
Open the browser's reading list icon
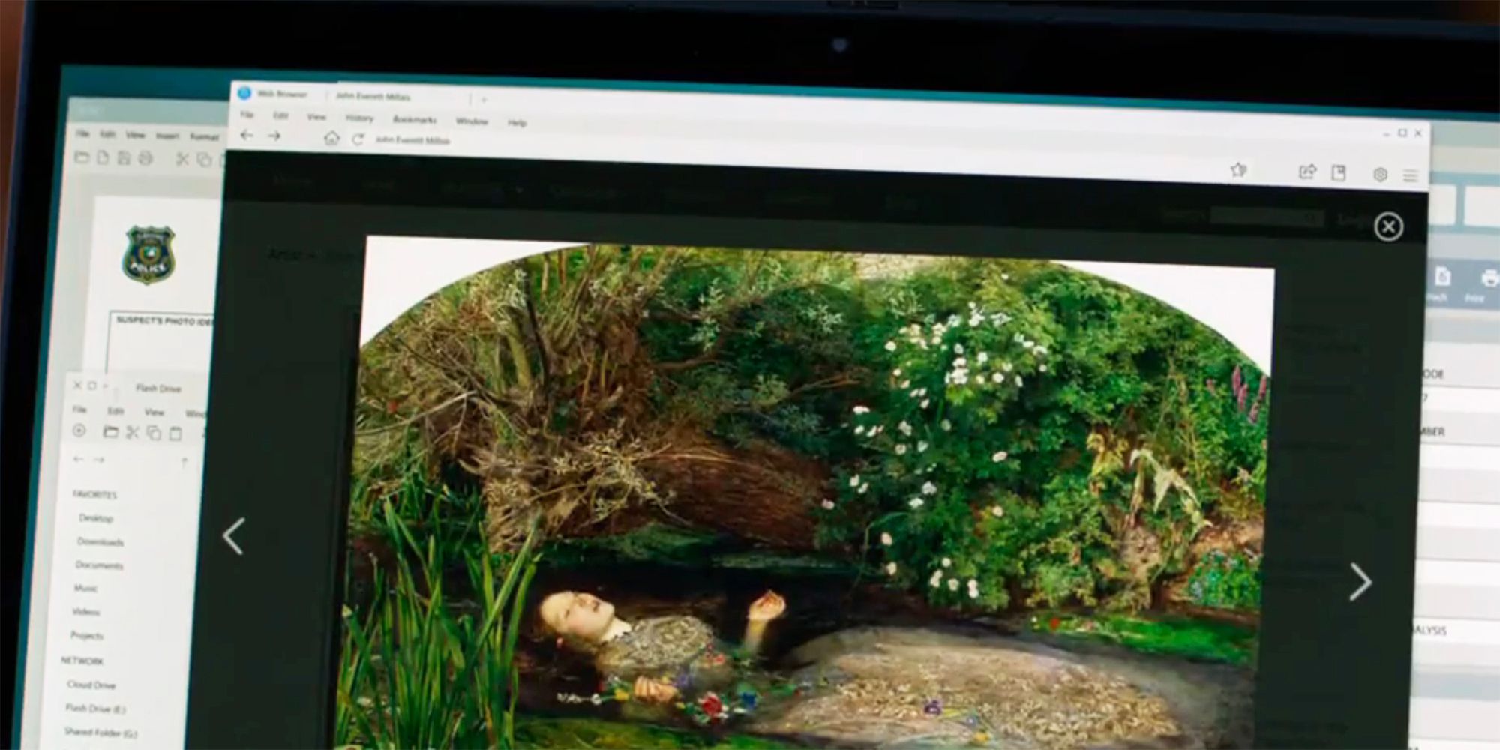coord(1339,173)
